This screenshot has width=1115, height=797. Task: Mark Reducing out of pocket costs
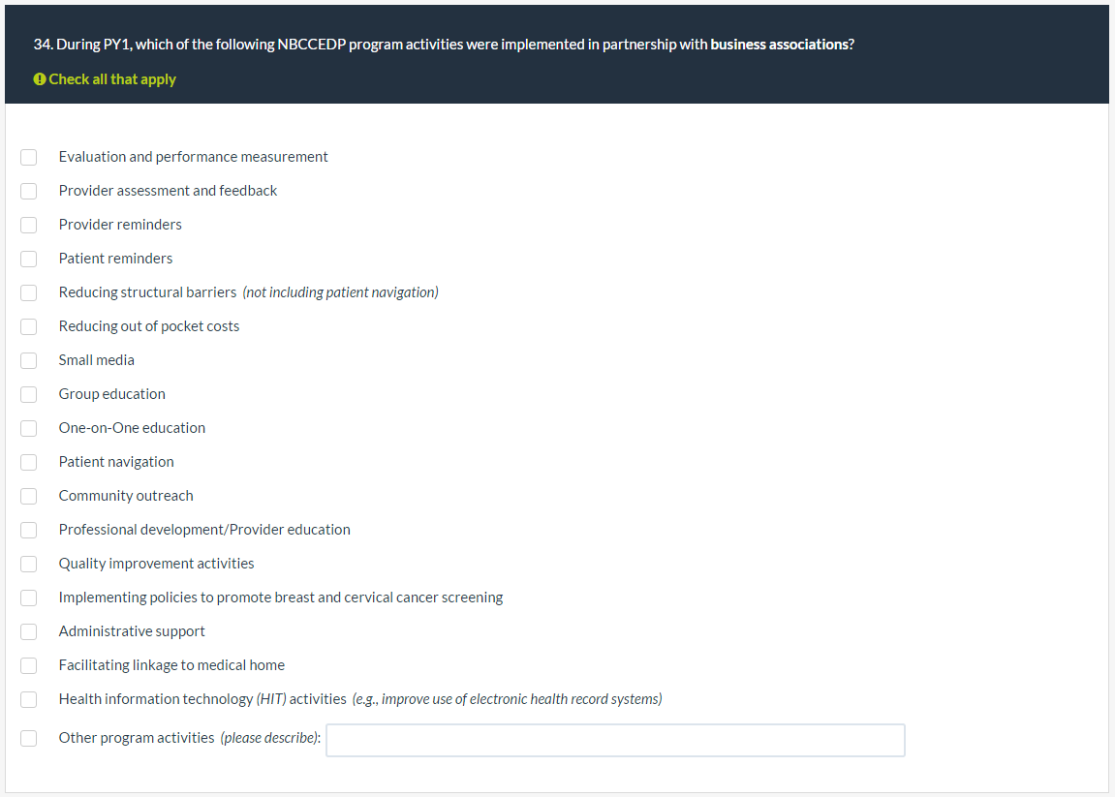pos(29,326)
